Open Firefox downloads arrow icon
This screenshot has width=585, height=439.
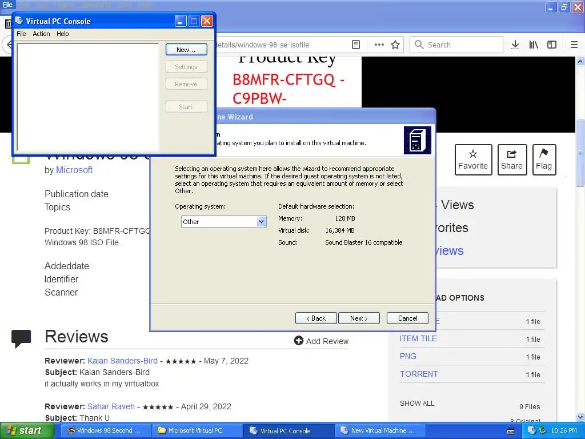[515, 45]
